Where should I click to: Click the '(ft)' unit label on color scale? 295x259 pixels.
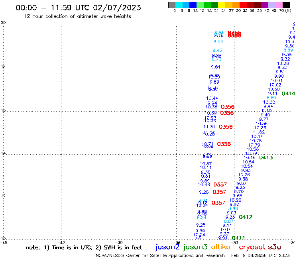click(x=288, y=11)
